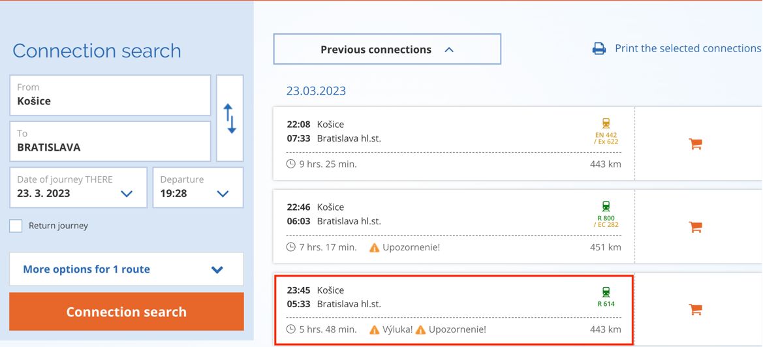Click the To field containing BRATISLAVA

(110, 142)
